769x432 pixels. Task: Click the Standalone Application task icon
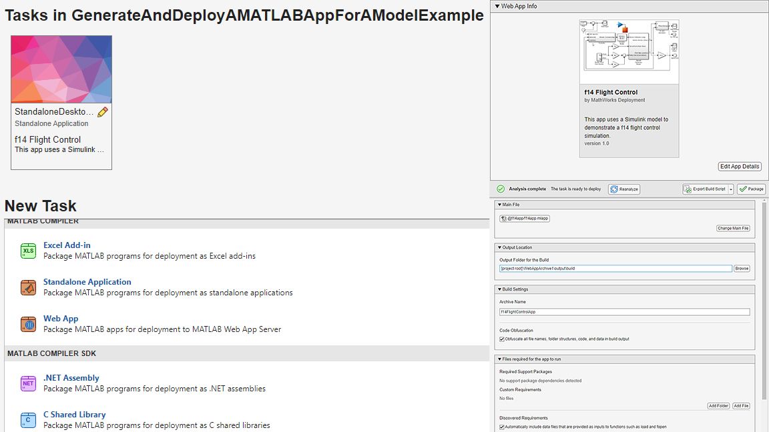[28, 287]
